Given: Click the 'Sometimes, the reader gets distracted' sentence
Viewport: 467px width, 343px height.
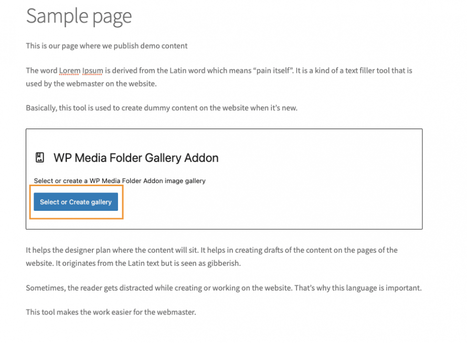Looking at the screenshot, I should coord(131,288).
